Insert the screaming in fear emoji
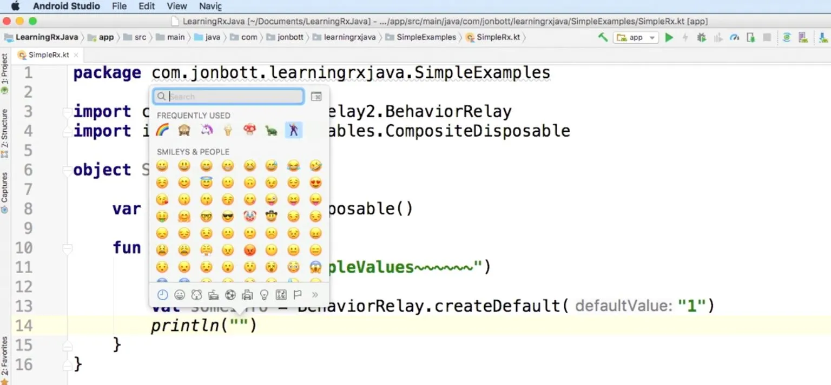 pos(316,267)
